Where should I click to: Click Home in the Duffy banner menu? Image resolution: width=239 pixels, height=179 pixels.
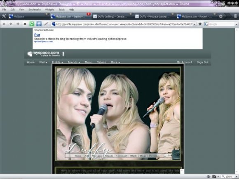click(78, 156)
